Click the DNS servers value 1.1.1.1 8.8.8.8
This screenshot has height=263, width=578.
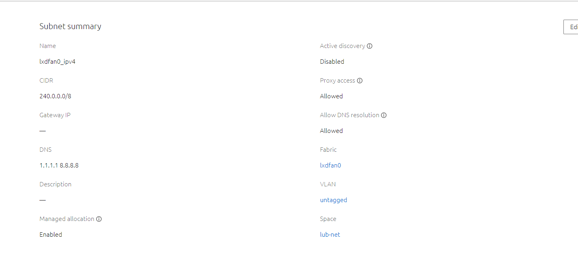click(59, 165)
